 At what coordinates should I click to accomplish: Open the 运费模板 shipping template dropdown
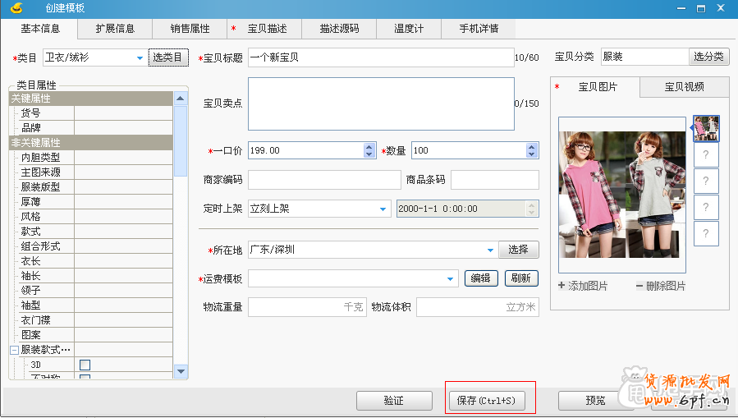click(450, 279)
